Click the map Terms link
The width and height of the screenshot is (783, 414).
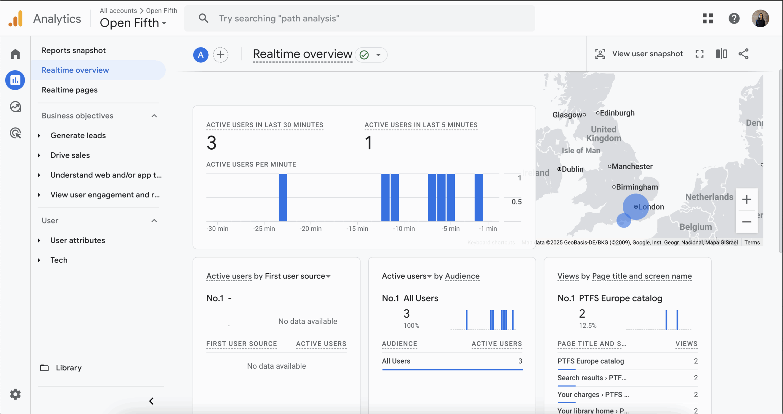coord(752,242)
